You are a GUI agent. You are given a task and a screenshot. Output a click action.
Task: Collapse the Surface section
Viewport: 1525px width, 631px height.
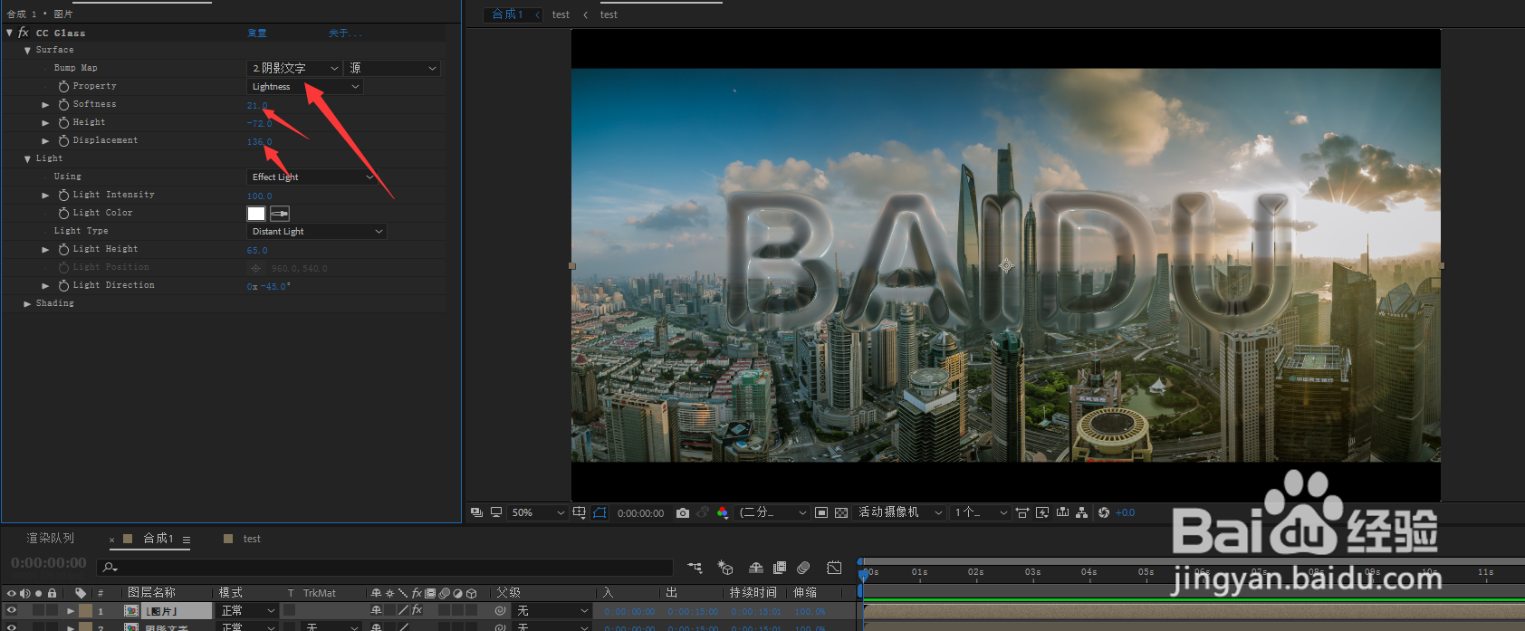pos(27,51)
